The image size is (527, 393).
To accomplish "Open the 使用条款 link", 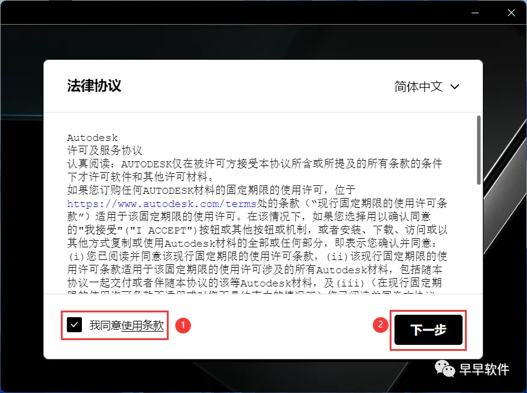I will (142, 325).
